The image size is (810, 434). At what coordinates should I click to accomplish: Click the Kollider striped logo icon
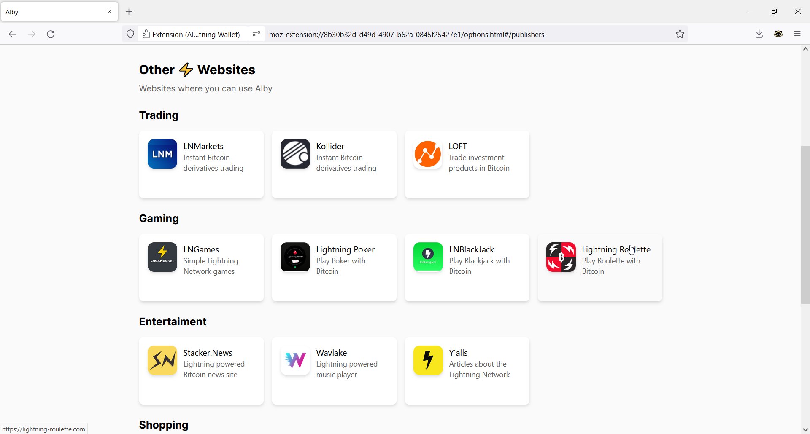[x=295, y=154]
